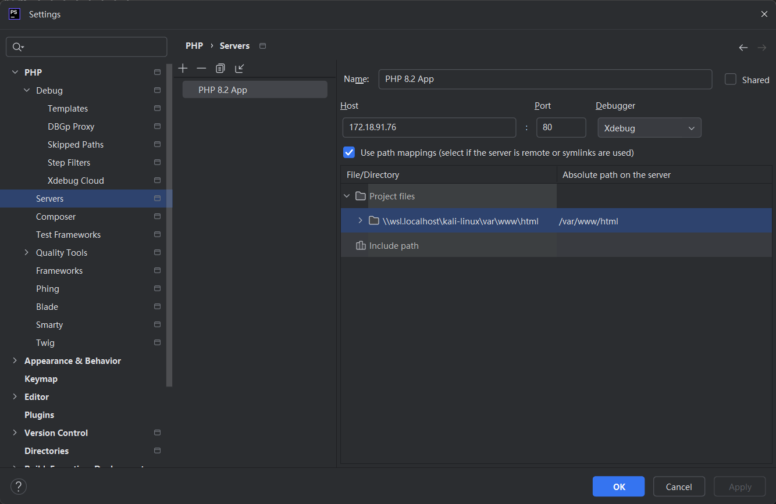
Task: Click the Port input field
Action: tap(561, 127)
